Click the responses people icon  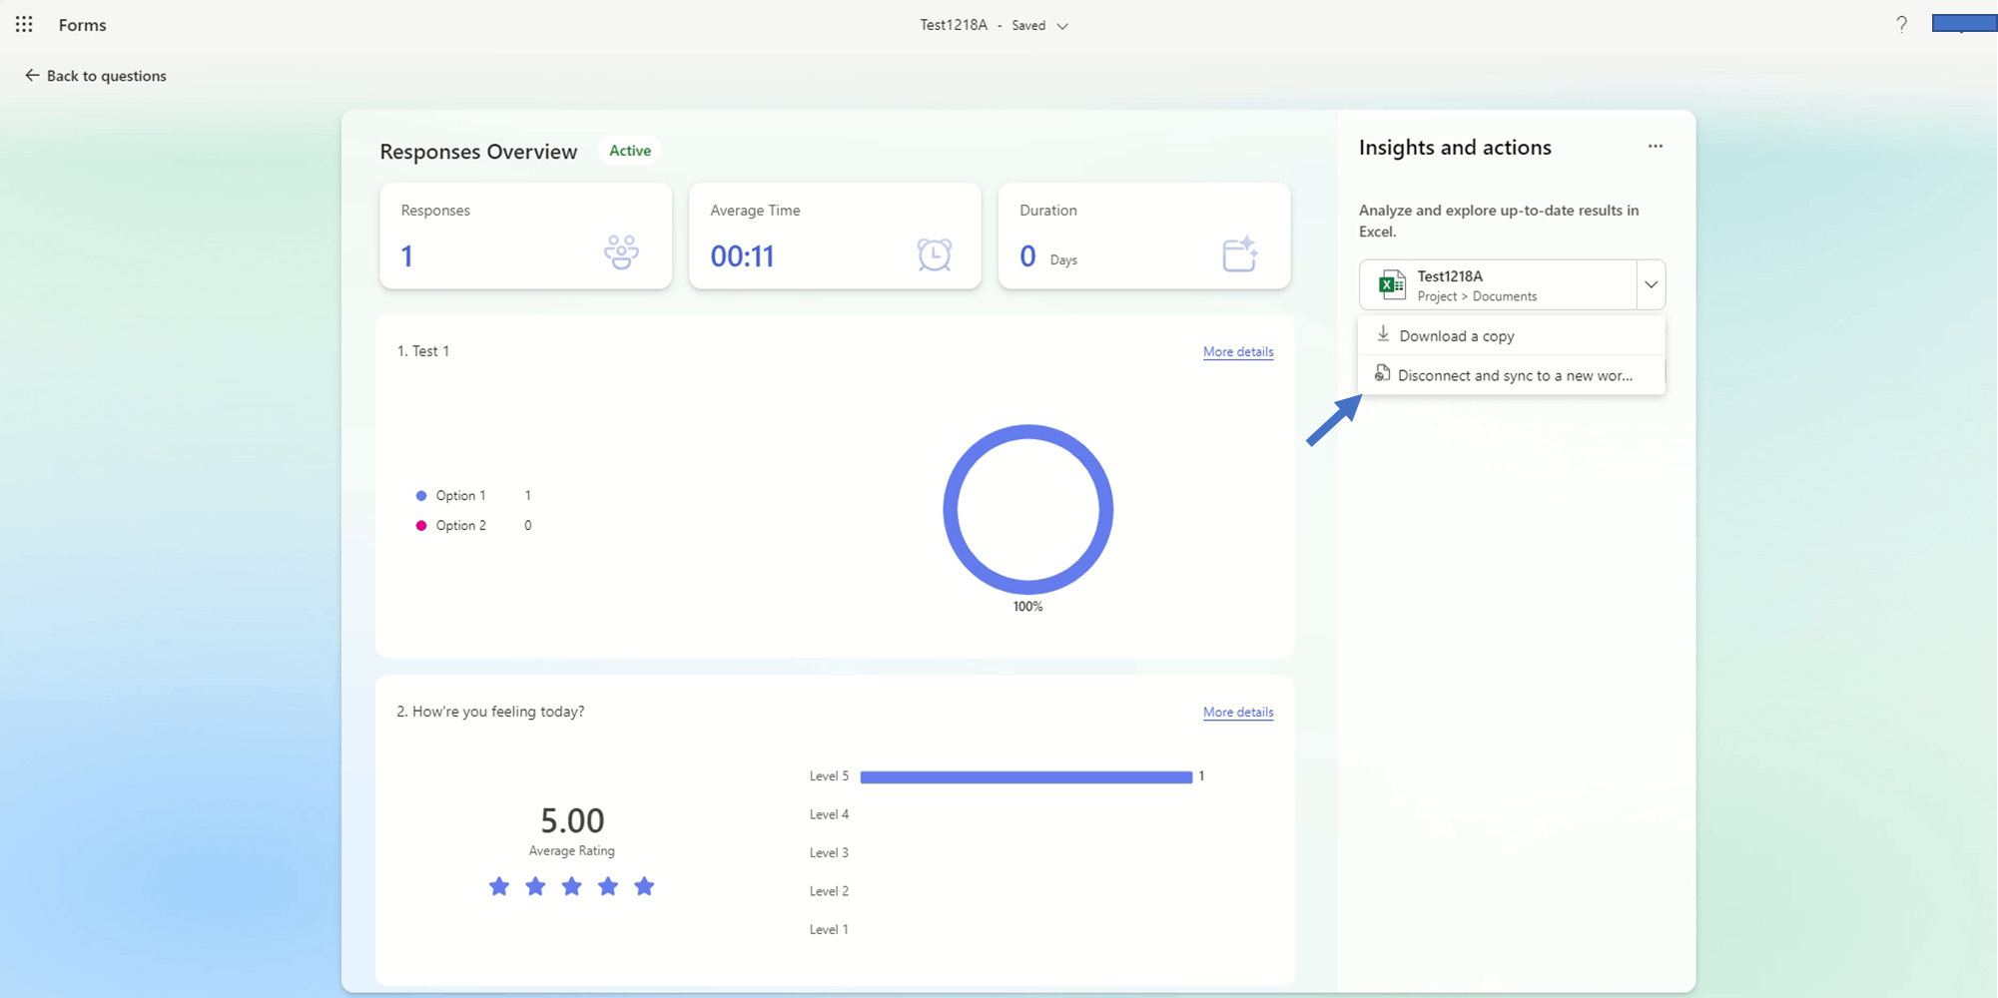(x=621, y=252)
